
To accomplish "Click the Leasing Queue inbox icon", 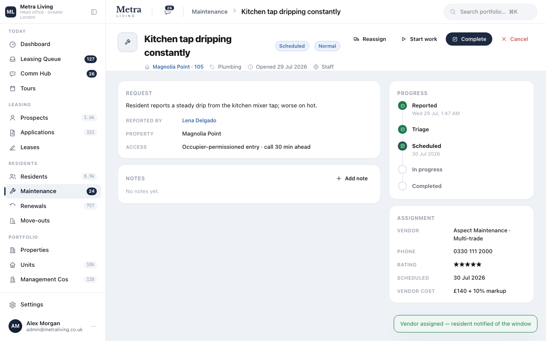I will pos(12,59).
